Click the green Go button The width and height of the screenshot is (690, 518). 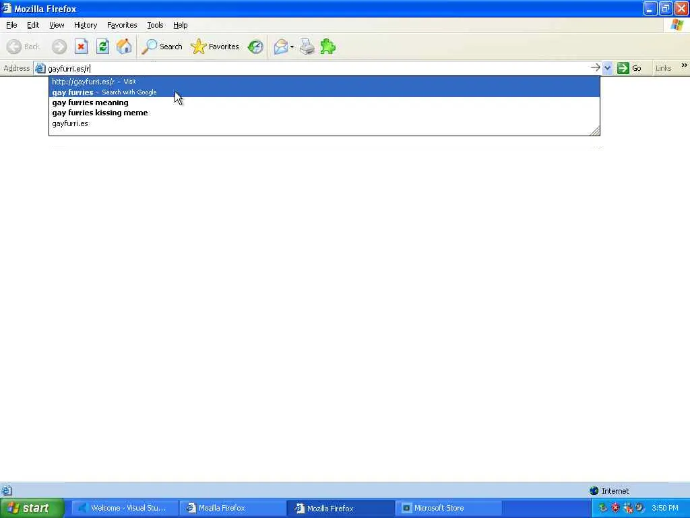click(629, 68)
